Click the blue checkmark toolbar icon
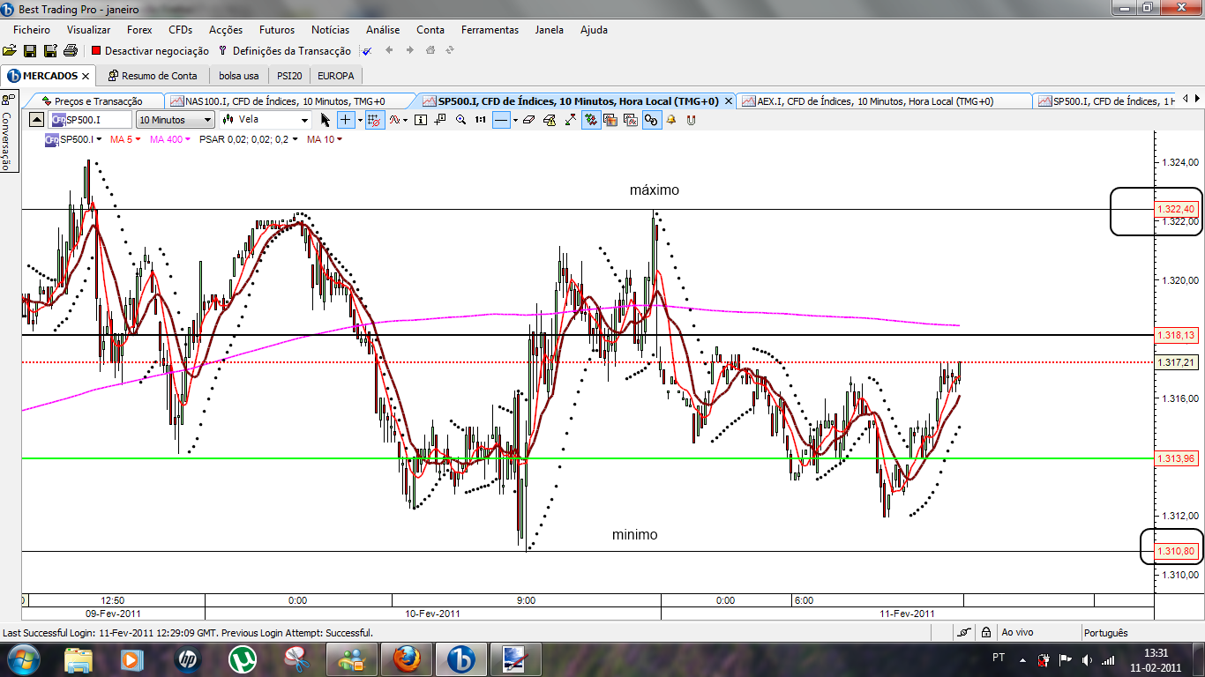Screen dimensions: 1205x677 point(367,51)
